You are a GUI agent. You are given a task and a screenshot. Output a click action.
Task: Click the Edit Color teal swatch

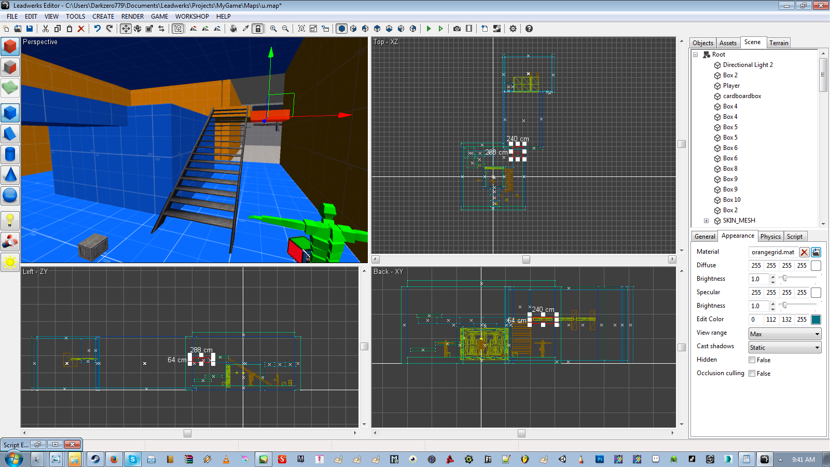816,319
